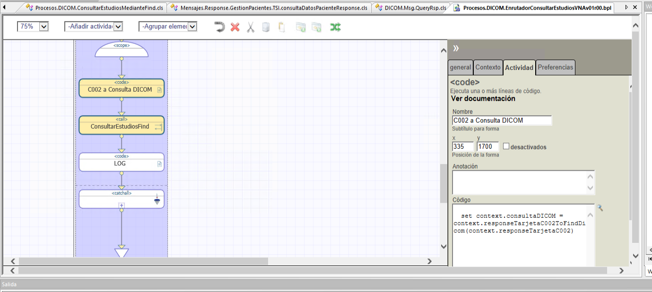
Task: Click document icon on LOG code shape
Action: (x=159, y=164)
